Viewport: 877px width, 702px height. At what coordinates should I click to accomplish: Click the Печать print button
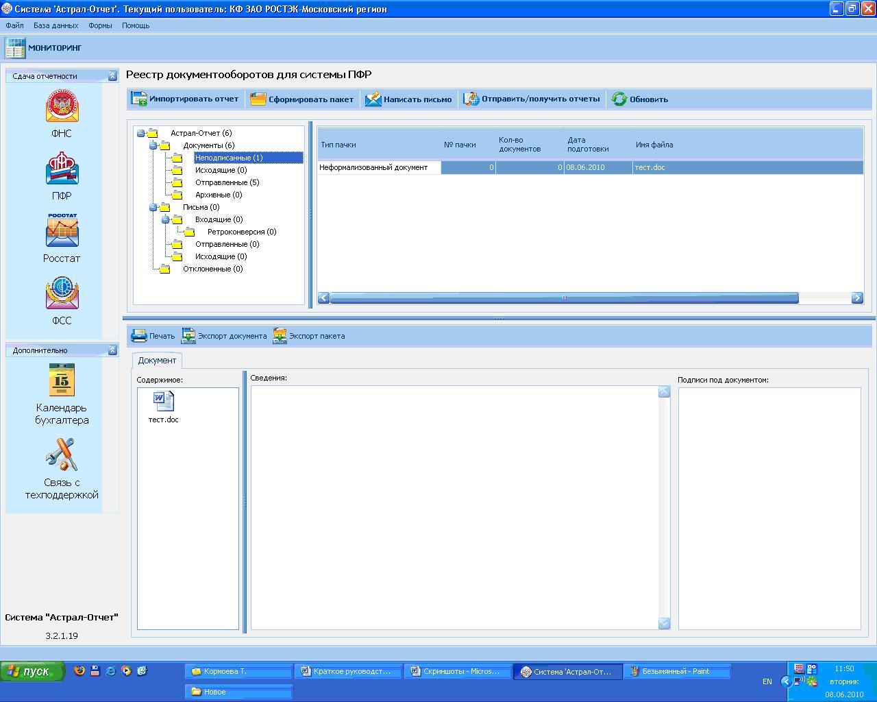(153, 336)
